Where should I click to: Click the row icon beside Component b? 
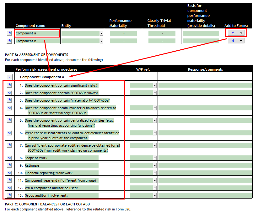(x=9, y=41)
